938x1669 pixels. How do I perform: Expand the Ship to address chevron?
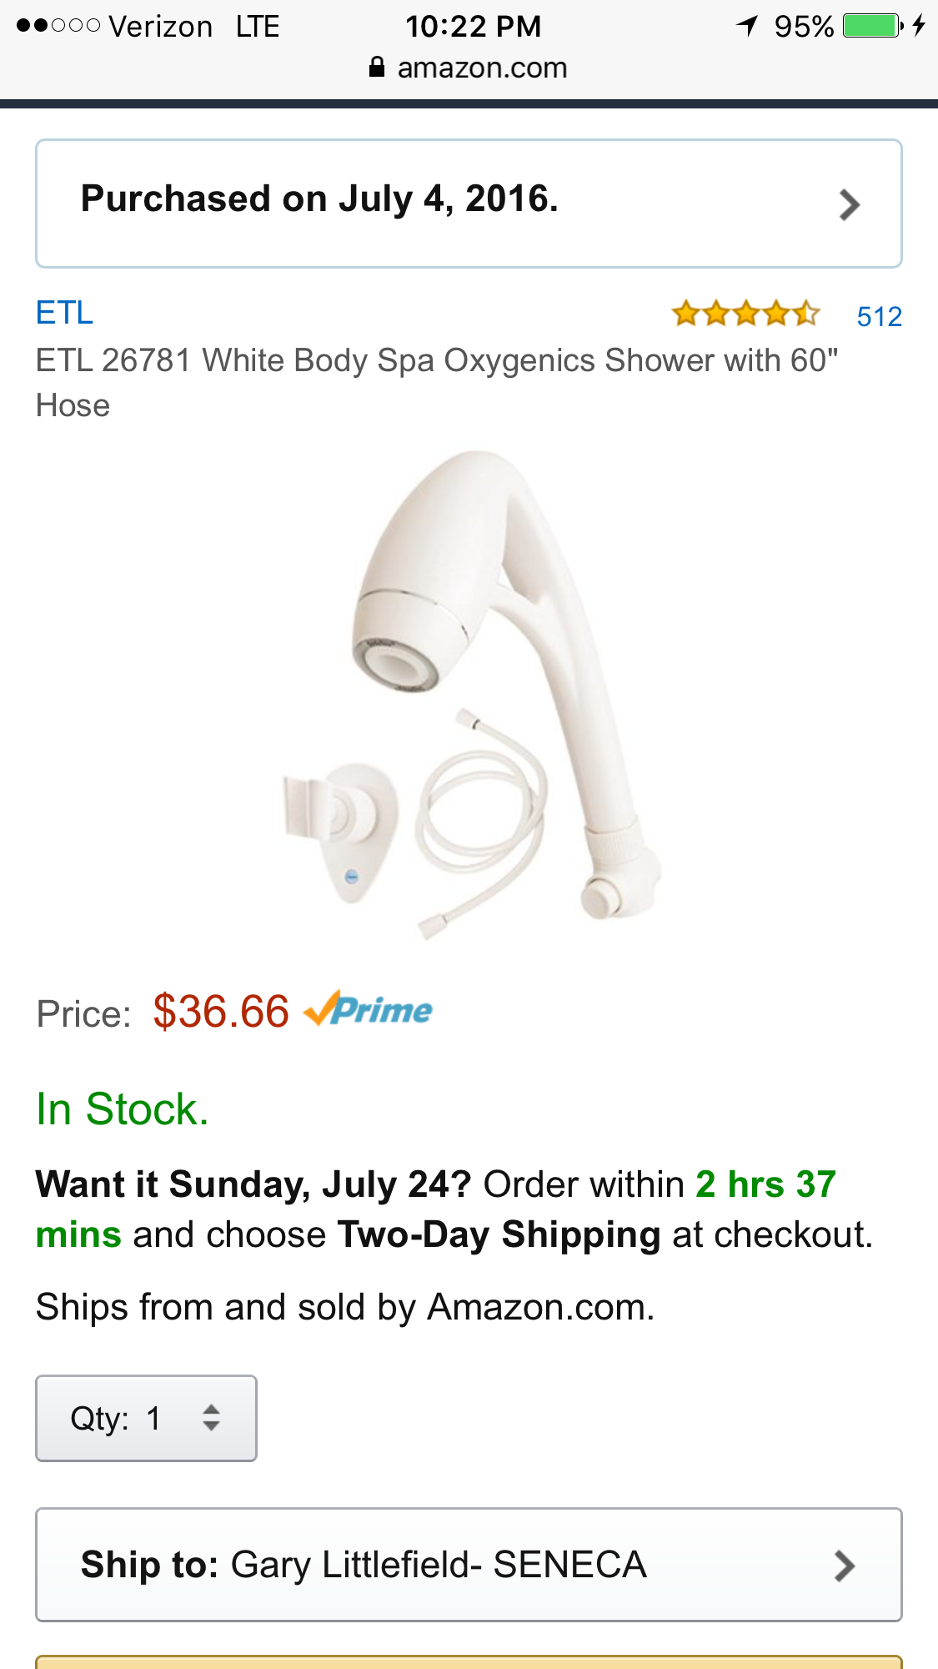(x=845, y=1566)
